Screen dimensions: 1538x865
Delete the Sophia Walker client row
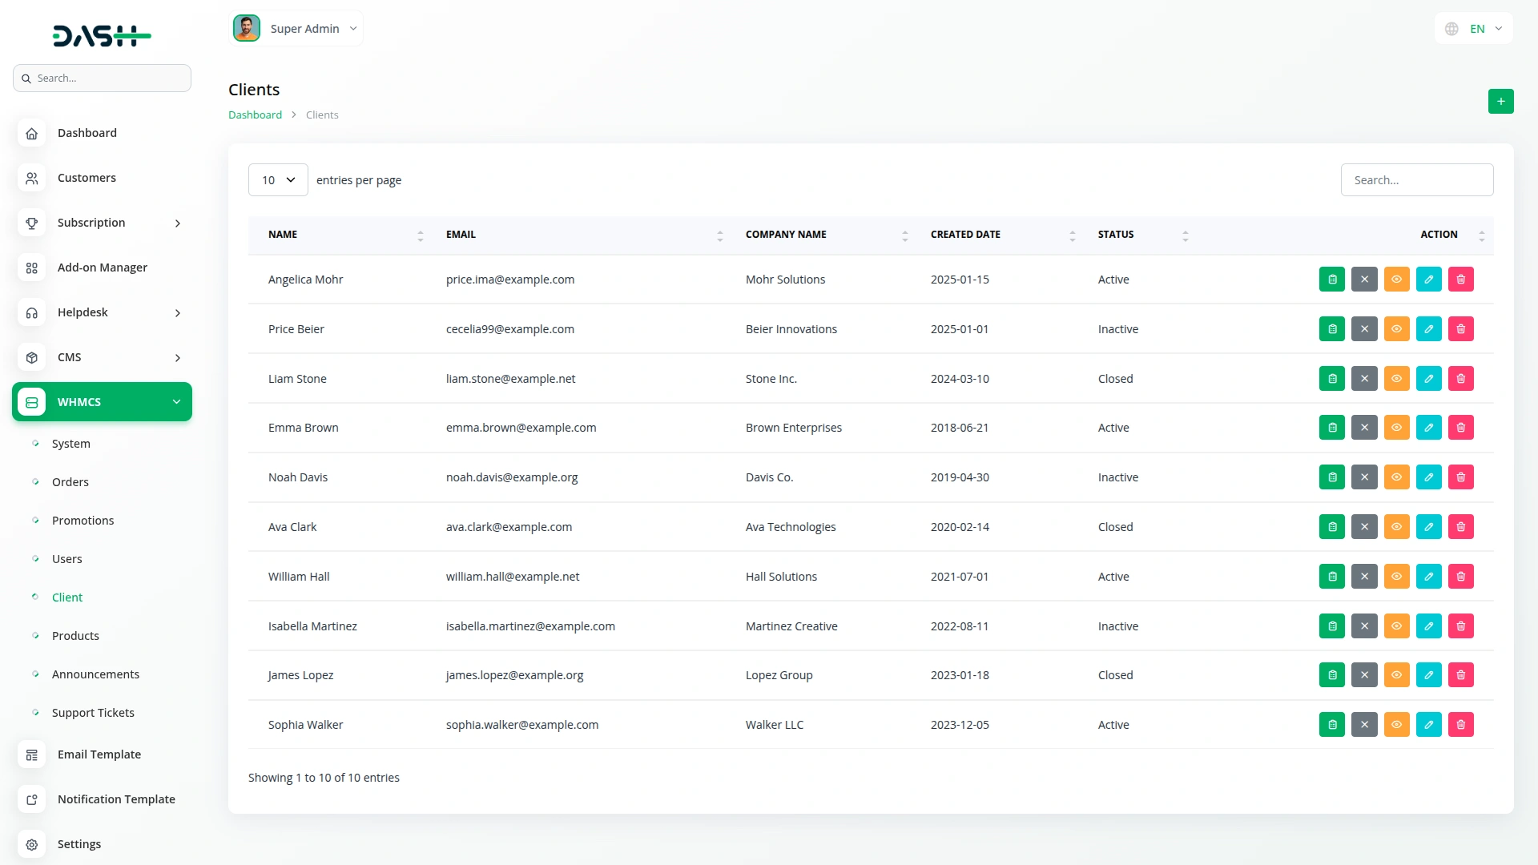point(1460,725)
